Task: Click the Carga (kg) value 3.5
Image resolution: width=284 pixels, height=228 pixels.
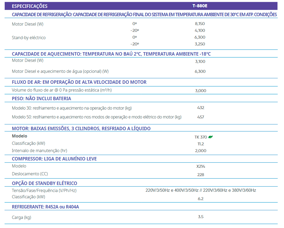Action: pos(201,217)
